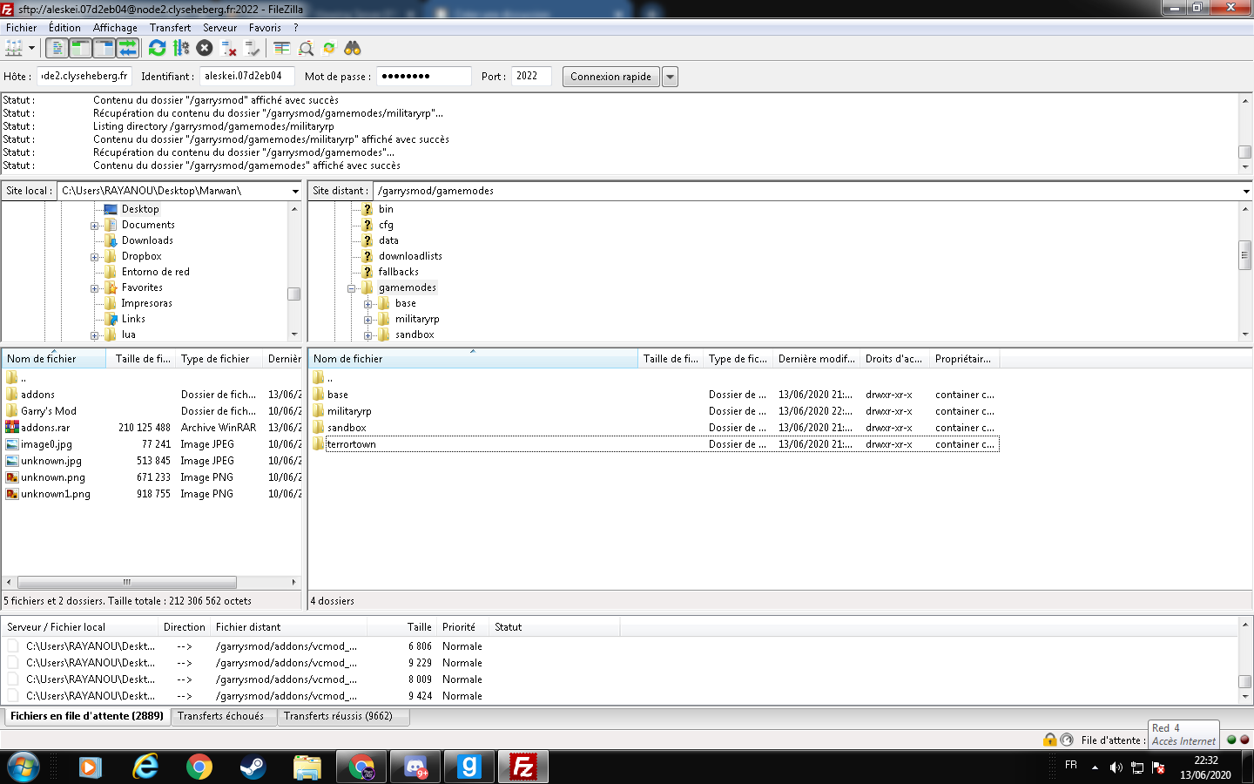Viewport: 1254px width, 784px height.
Task: Select addons.rar in the local file list
Action: [x=45, y=428]
